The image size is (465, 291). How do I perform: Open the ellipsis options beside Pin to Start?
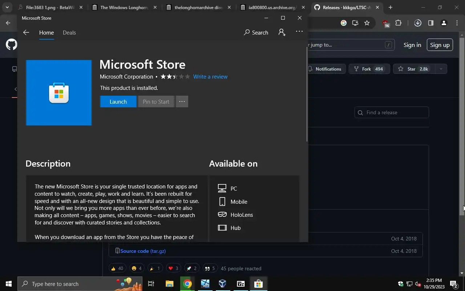click(x=182, y=101)
